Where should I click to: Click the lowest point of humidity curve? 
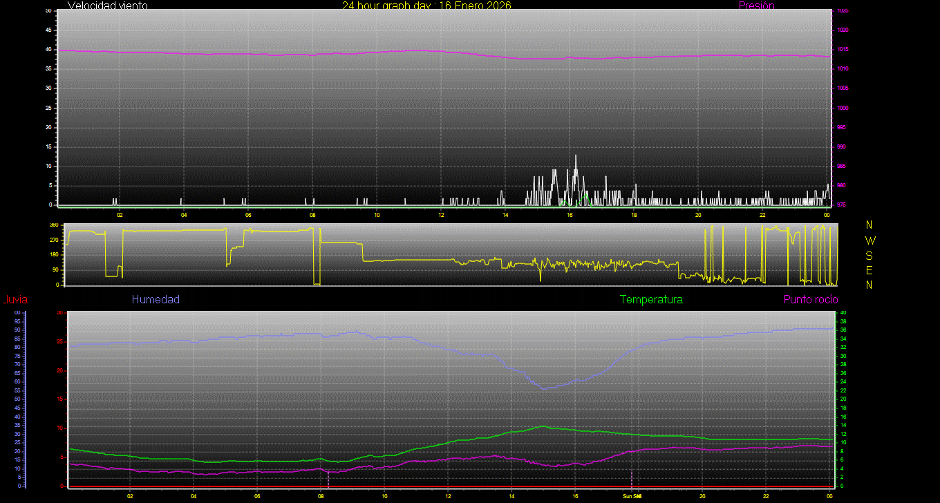tap(543, 389)
